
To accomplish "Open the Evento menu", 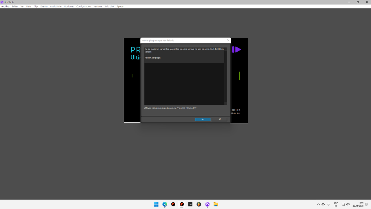I will pos(44,6).
